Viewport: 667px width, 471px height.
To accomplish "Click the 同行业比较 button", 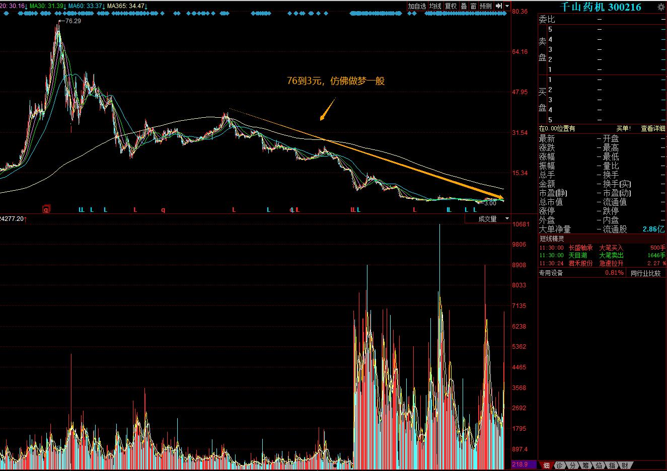I will tap(646, 273).
